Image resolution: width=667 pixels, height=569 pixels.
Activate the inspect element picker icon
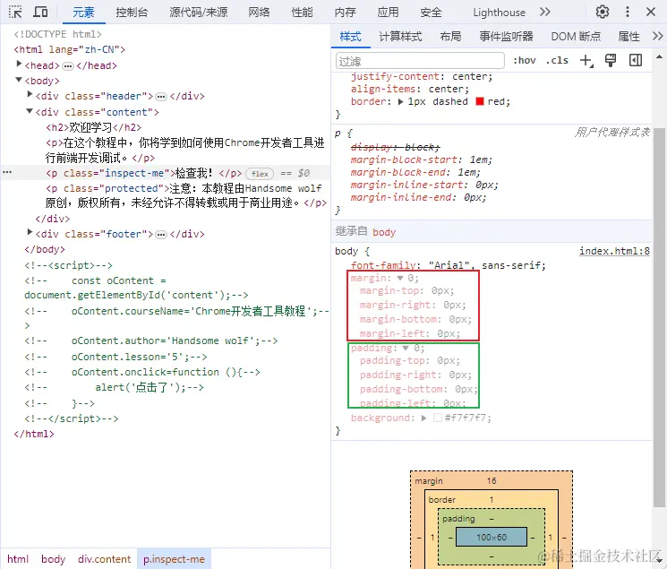click(15, 12)
